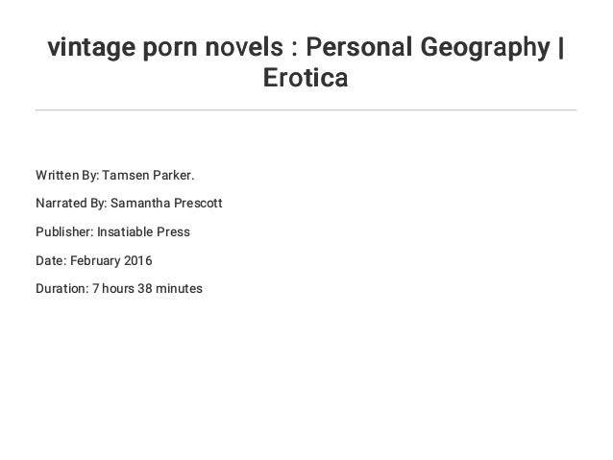Click the "Date:" label
613x460 pixels.
[51, 260]
